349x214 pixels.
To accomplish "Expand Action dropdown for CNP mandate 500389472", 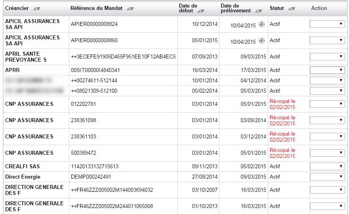I will [327, 153].
